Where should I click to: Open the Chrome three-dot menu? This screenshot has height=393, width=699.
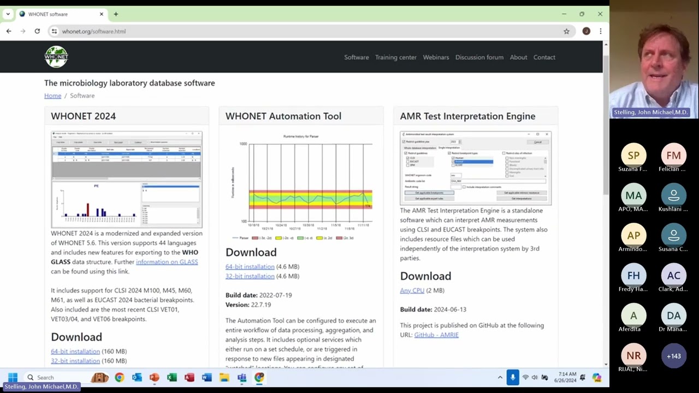[x=600, y=31]
